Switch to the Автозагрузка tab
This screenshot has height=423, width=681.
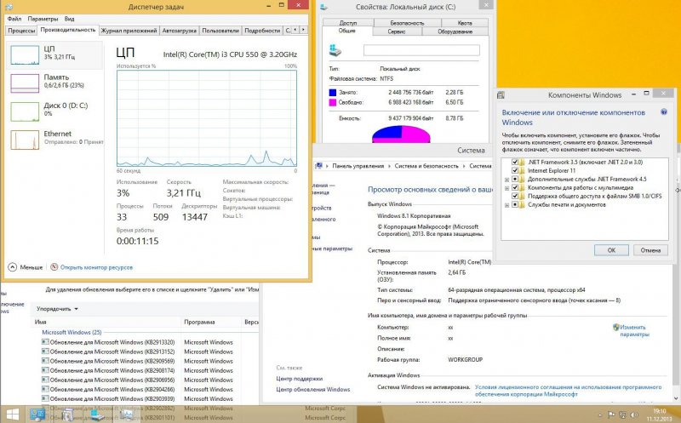point(179,31)
